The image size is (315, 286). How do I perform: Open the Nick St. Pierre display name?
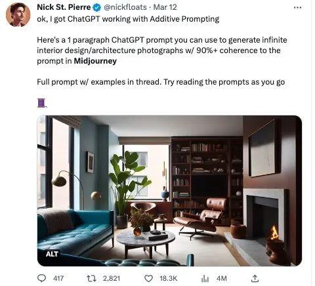(64, 7)
